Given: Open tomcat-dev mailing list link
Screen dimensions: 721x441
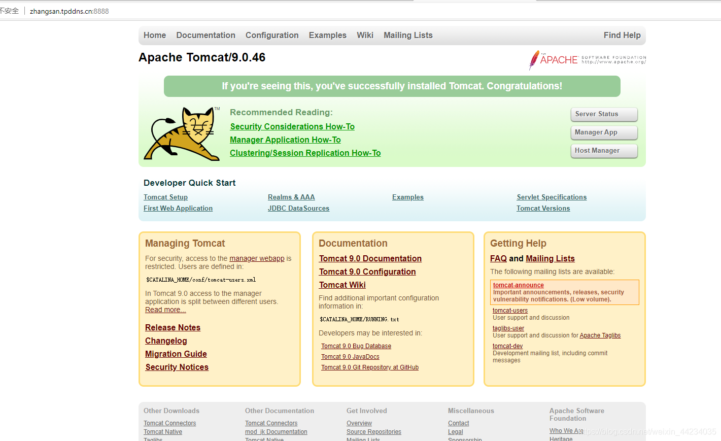Looking at the screenshot, I should point(507,346).
